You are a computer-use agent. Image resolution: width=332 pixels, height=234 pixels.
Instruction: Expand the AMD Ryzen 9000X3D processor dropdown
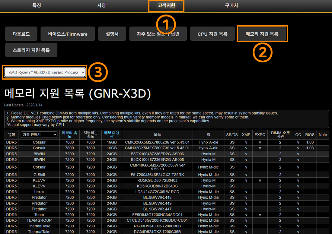(x=45, y=72)
